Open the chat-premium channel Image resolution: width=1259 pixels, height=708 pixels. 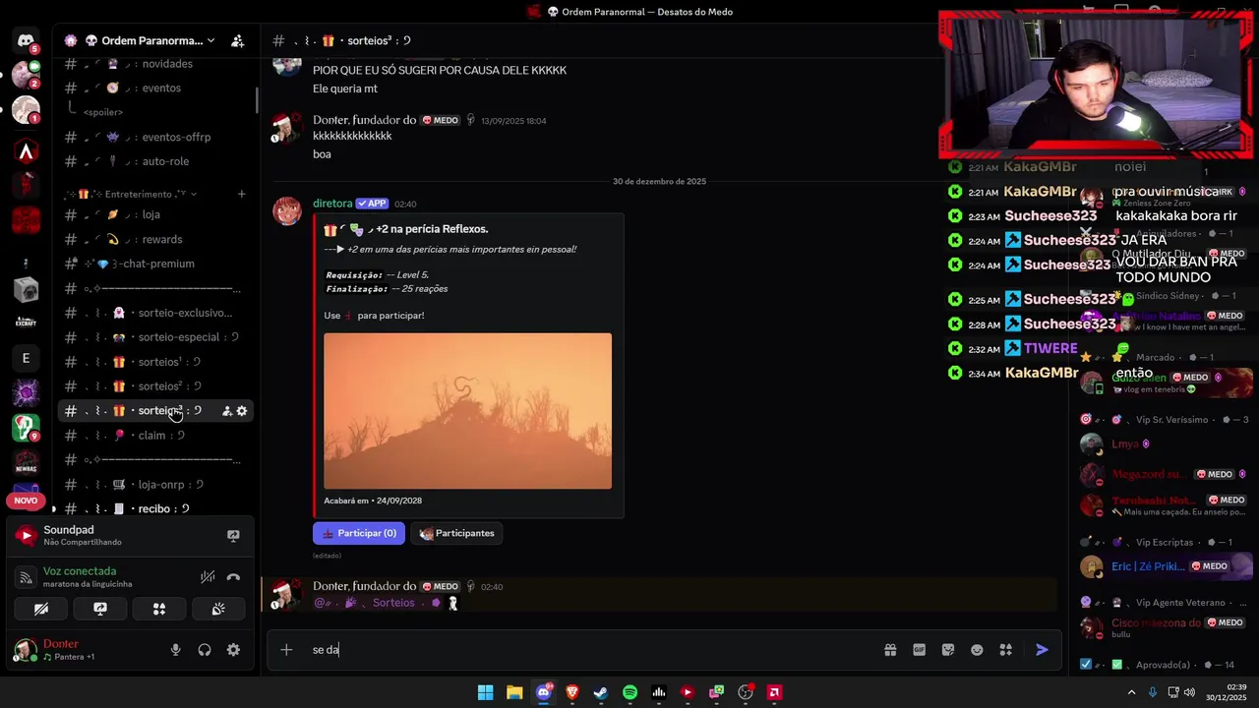point(157,264)
